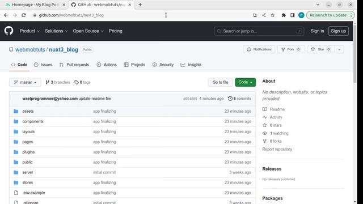The height and width of the screenshot is (204, 363).
Task: Fork the repository with Fork button
Action: click(x=291, y=49)
